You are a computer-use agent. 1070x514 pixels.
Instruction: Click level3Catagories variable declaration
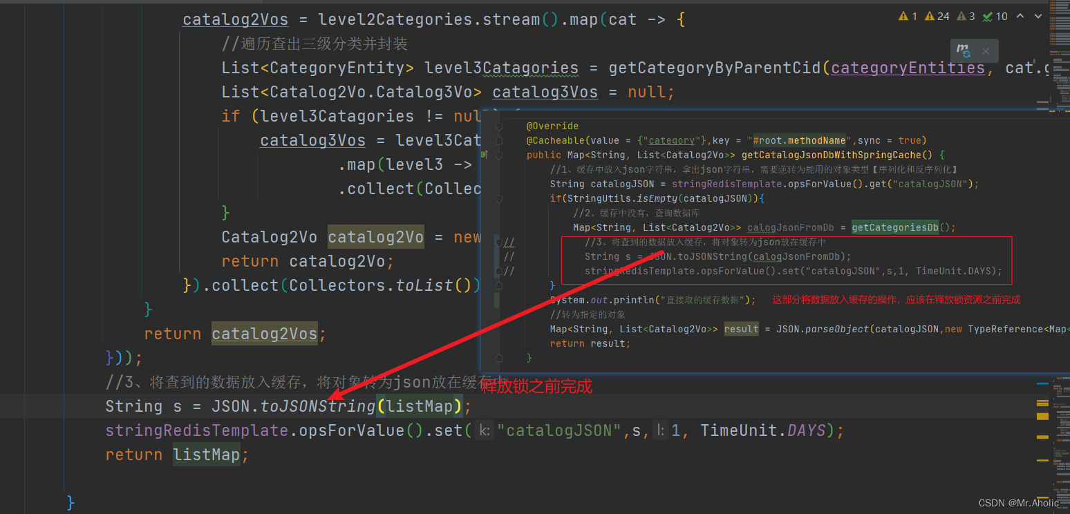[502, 68]
